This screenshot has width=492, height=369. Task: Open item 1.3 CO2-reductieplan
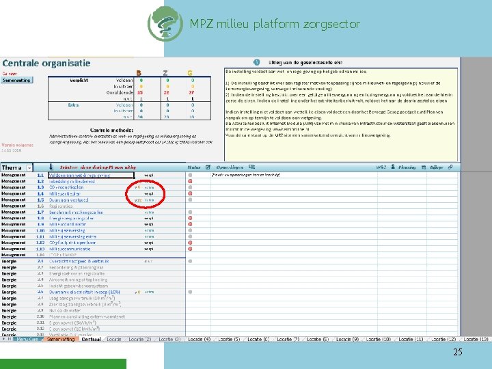click(x=66, y=187)
